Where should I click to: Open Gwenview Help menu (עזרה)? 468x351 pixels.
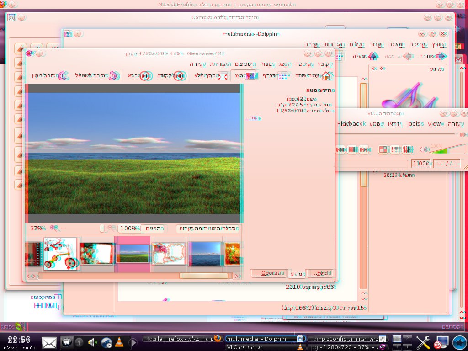[198, 64]
